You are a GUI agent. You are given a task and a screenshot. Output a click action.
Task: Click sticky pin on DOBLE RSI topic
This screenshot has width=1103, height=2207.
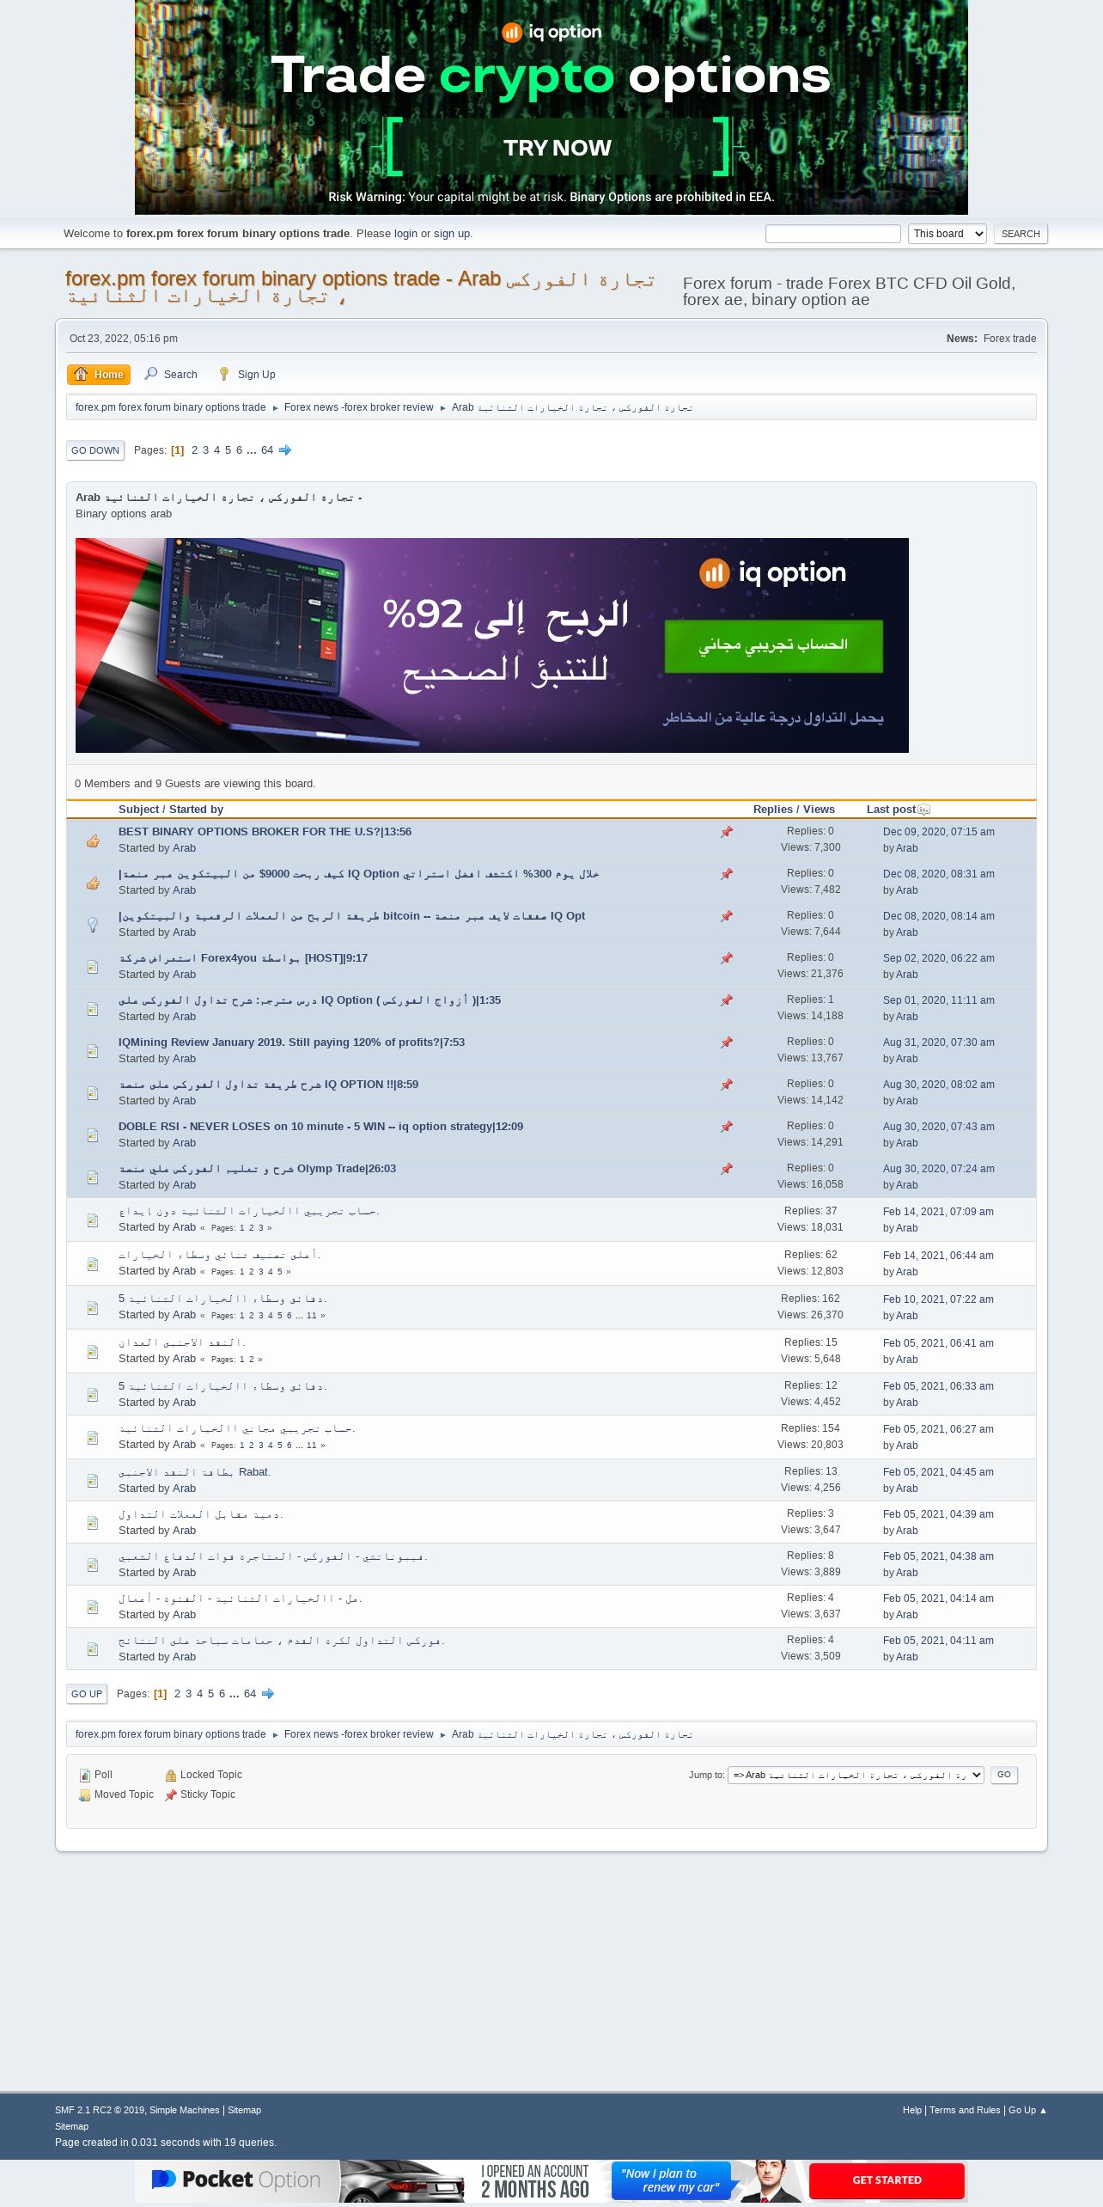tap(727, 1127)
